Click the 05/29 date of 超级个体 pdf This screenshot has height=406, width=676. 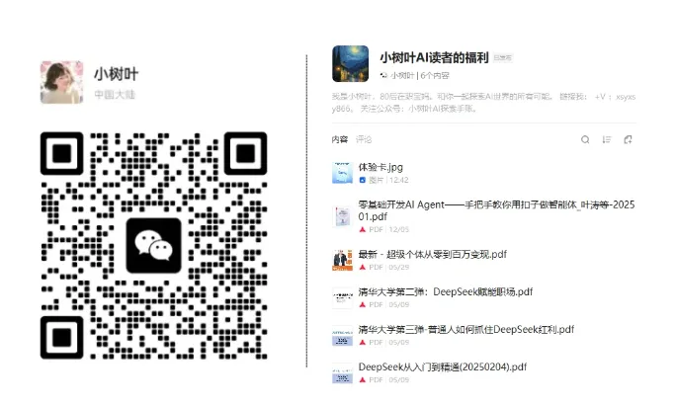399,268
